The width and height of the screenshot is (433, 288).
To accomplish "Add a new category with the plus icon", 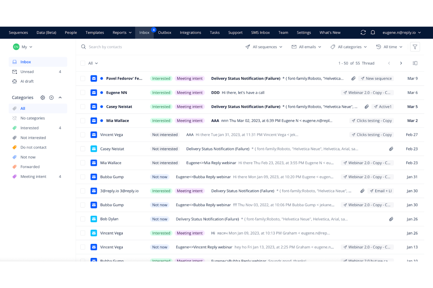I will [51, 97].
